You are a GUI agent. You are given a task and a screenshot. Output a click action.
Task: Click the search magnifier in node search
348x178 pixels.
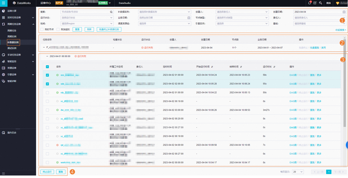click(111, 12)
